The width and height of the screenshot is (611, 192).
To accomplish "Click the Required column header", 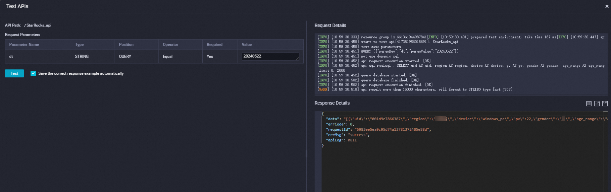I will click(214, 45).
